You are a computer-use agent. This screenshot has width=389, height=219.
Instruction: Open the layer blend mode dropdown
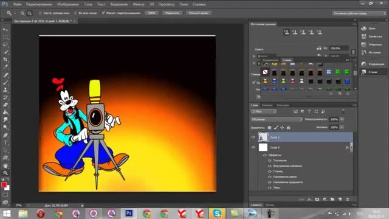point(277,119)
